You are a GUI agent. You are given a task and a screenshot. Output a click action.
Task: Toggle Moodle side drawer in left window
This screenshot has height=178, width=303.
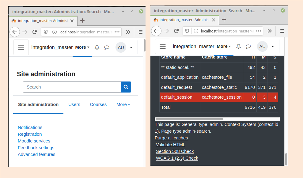[21, 47]
